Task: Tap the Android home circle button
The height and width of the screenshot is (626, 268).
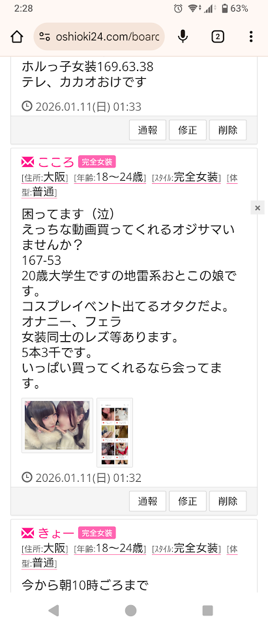Action: click(130, 610)
